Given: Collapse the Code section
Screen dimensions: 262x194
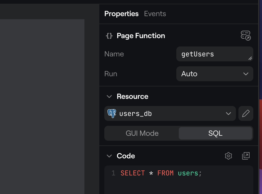Looking at the screenshot, I should (x=109, y=156).
